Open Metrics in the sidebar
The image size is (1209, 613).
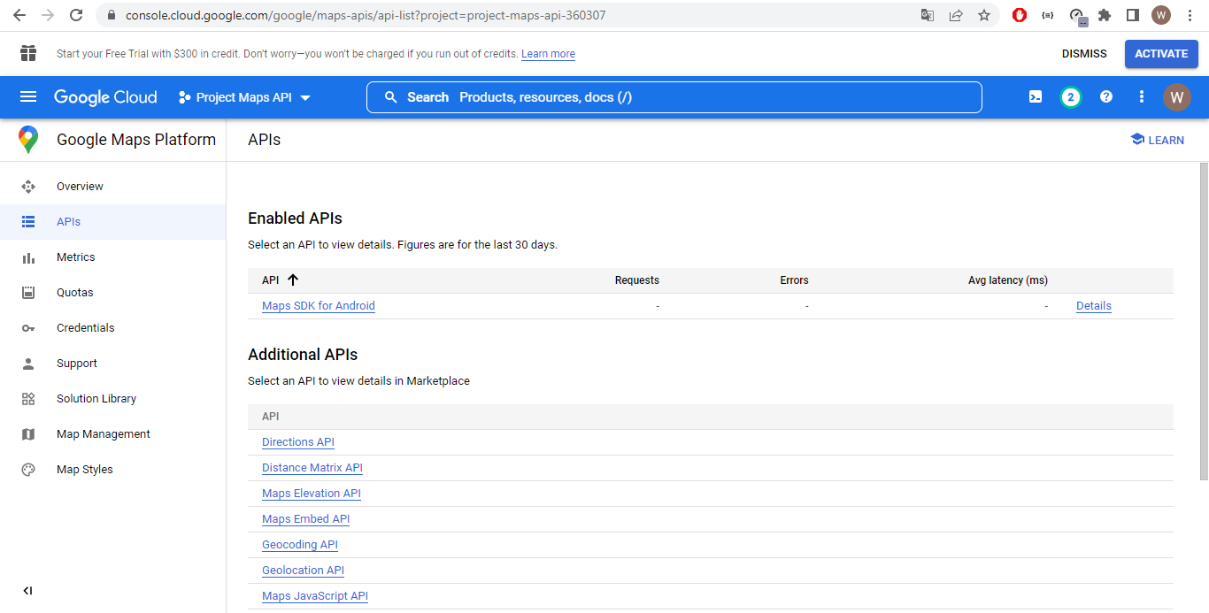click(113, 257)
